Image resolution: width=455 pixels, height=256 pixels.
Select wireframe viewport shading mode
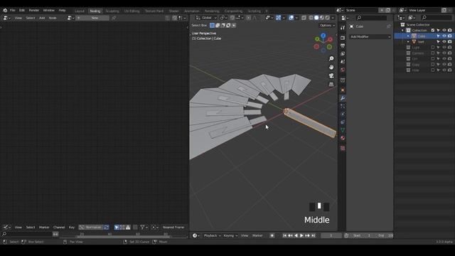(x=311, y=18)
